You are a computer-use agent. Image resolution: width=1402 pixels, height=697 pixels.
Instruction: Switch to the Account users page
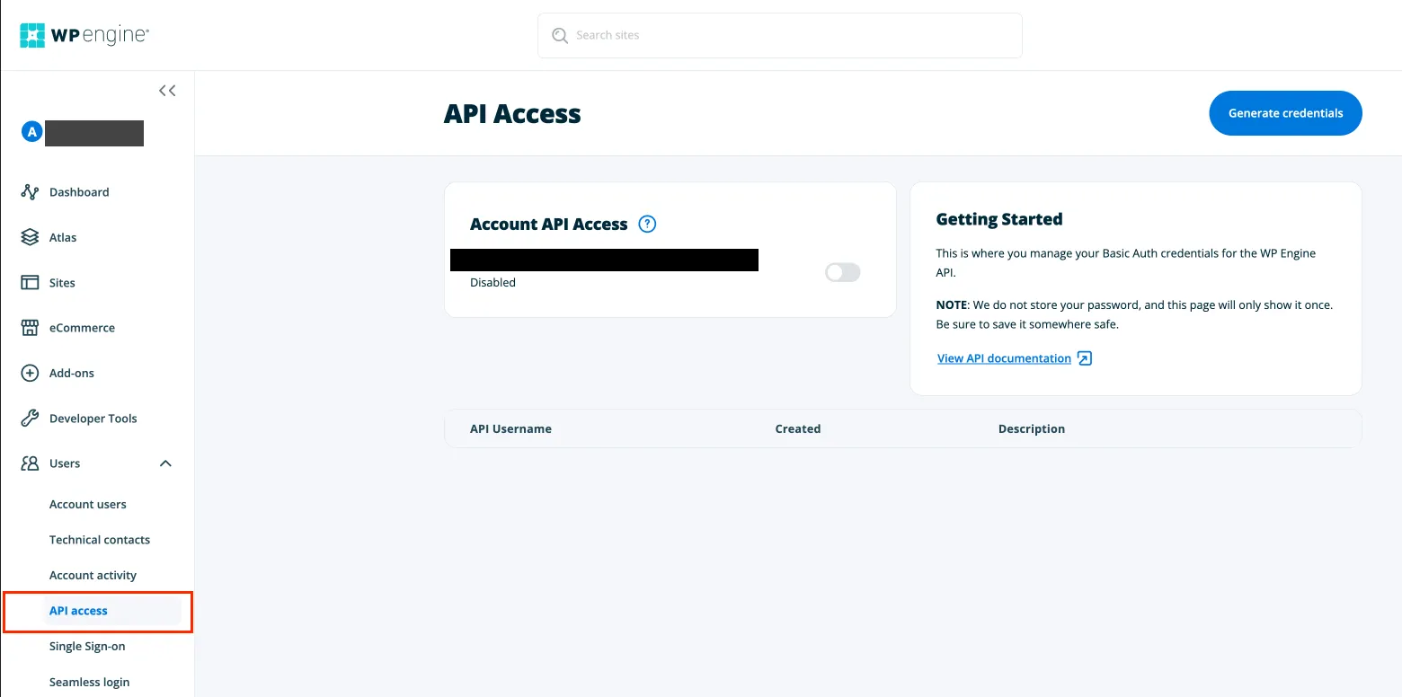[x=87, y=504]
